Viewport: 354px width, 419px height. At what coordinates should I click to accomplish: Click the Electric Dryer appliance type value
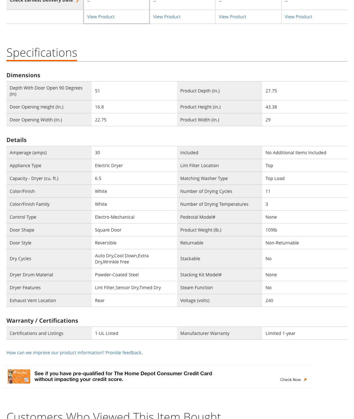coord(109,166)
